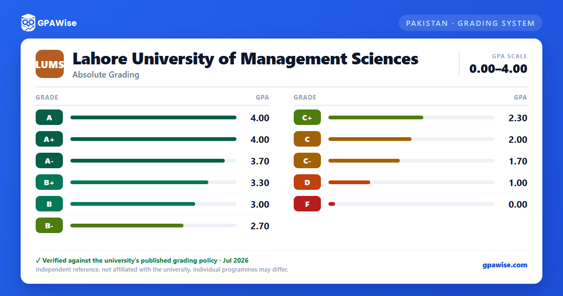Select the F grade badge
563x296 pixels.
coord(307,204)
